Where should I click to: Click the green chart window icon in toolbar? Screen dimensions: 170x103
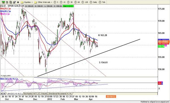[3, 2]
